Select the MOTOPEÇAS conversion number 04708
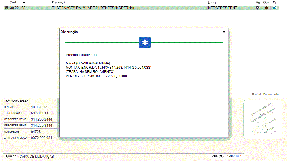The height and width of the screenshot is (163, 289). pyautogui.click(x=36, y=132)
